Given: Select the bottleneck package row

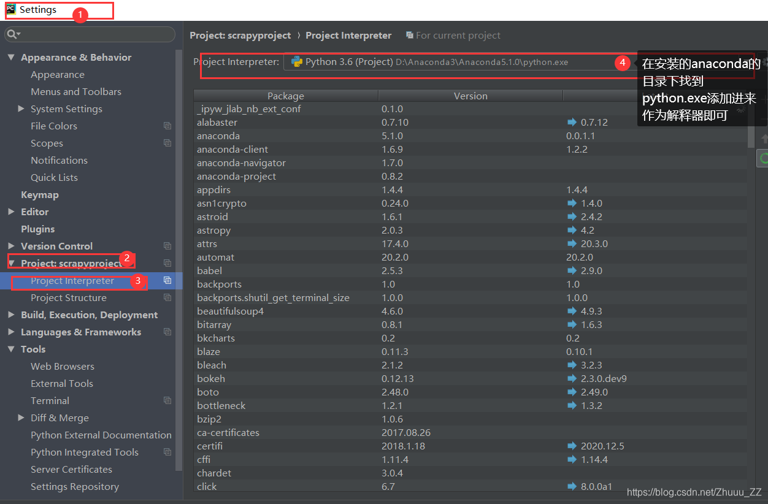Looking at the screenshot, I should click(470, 405).
